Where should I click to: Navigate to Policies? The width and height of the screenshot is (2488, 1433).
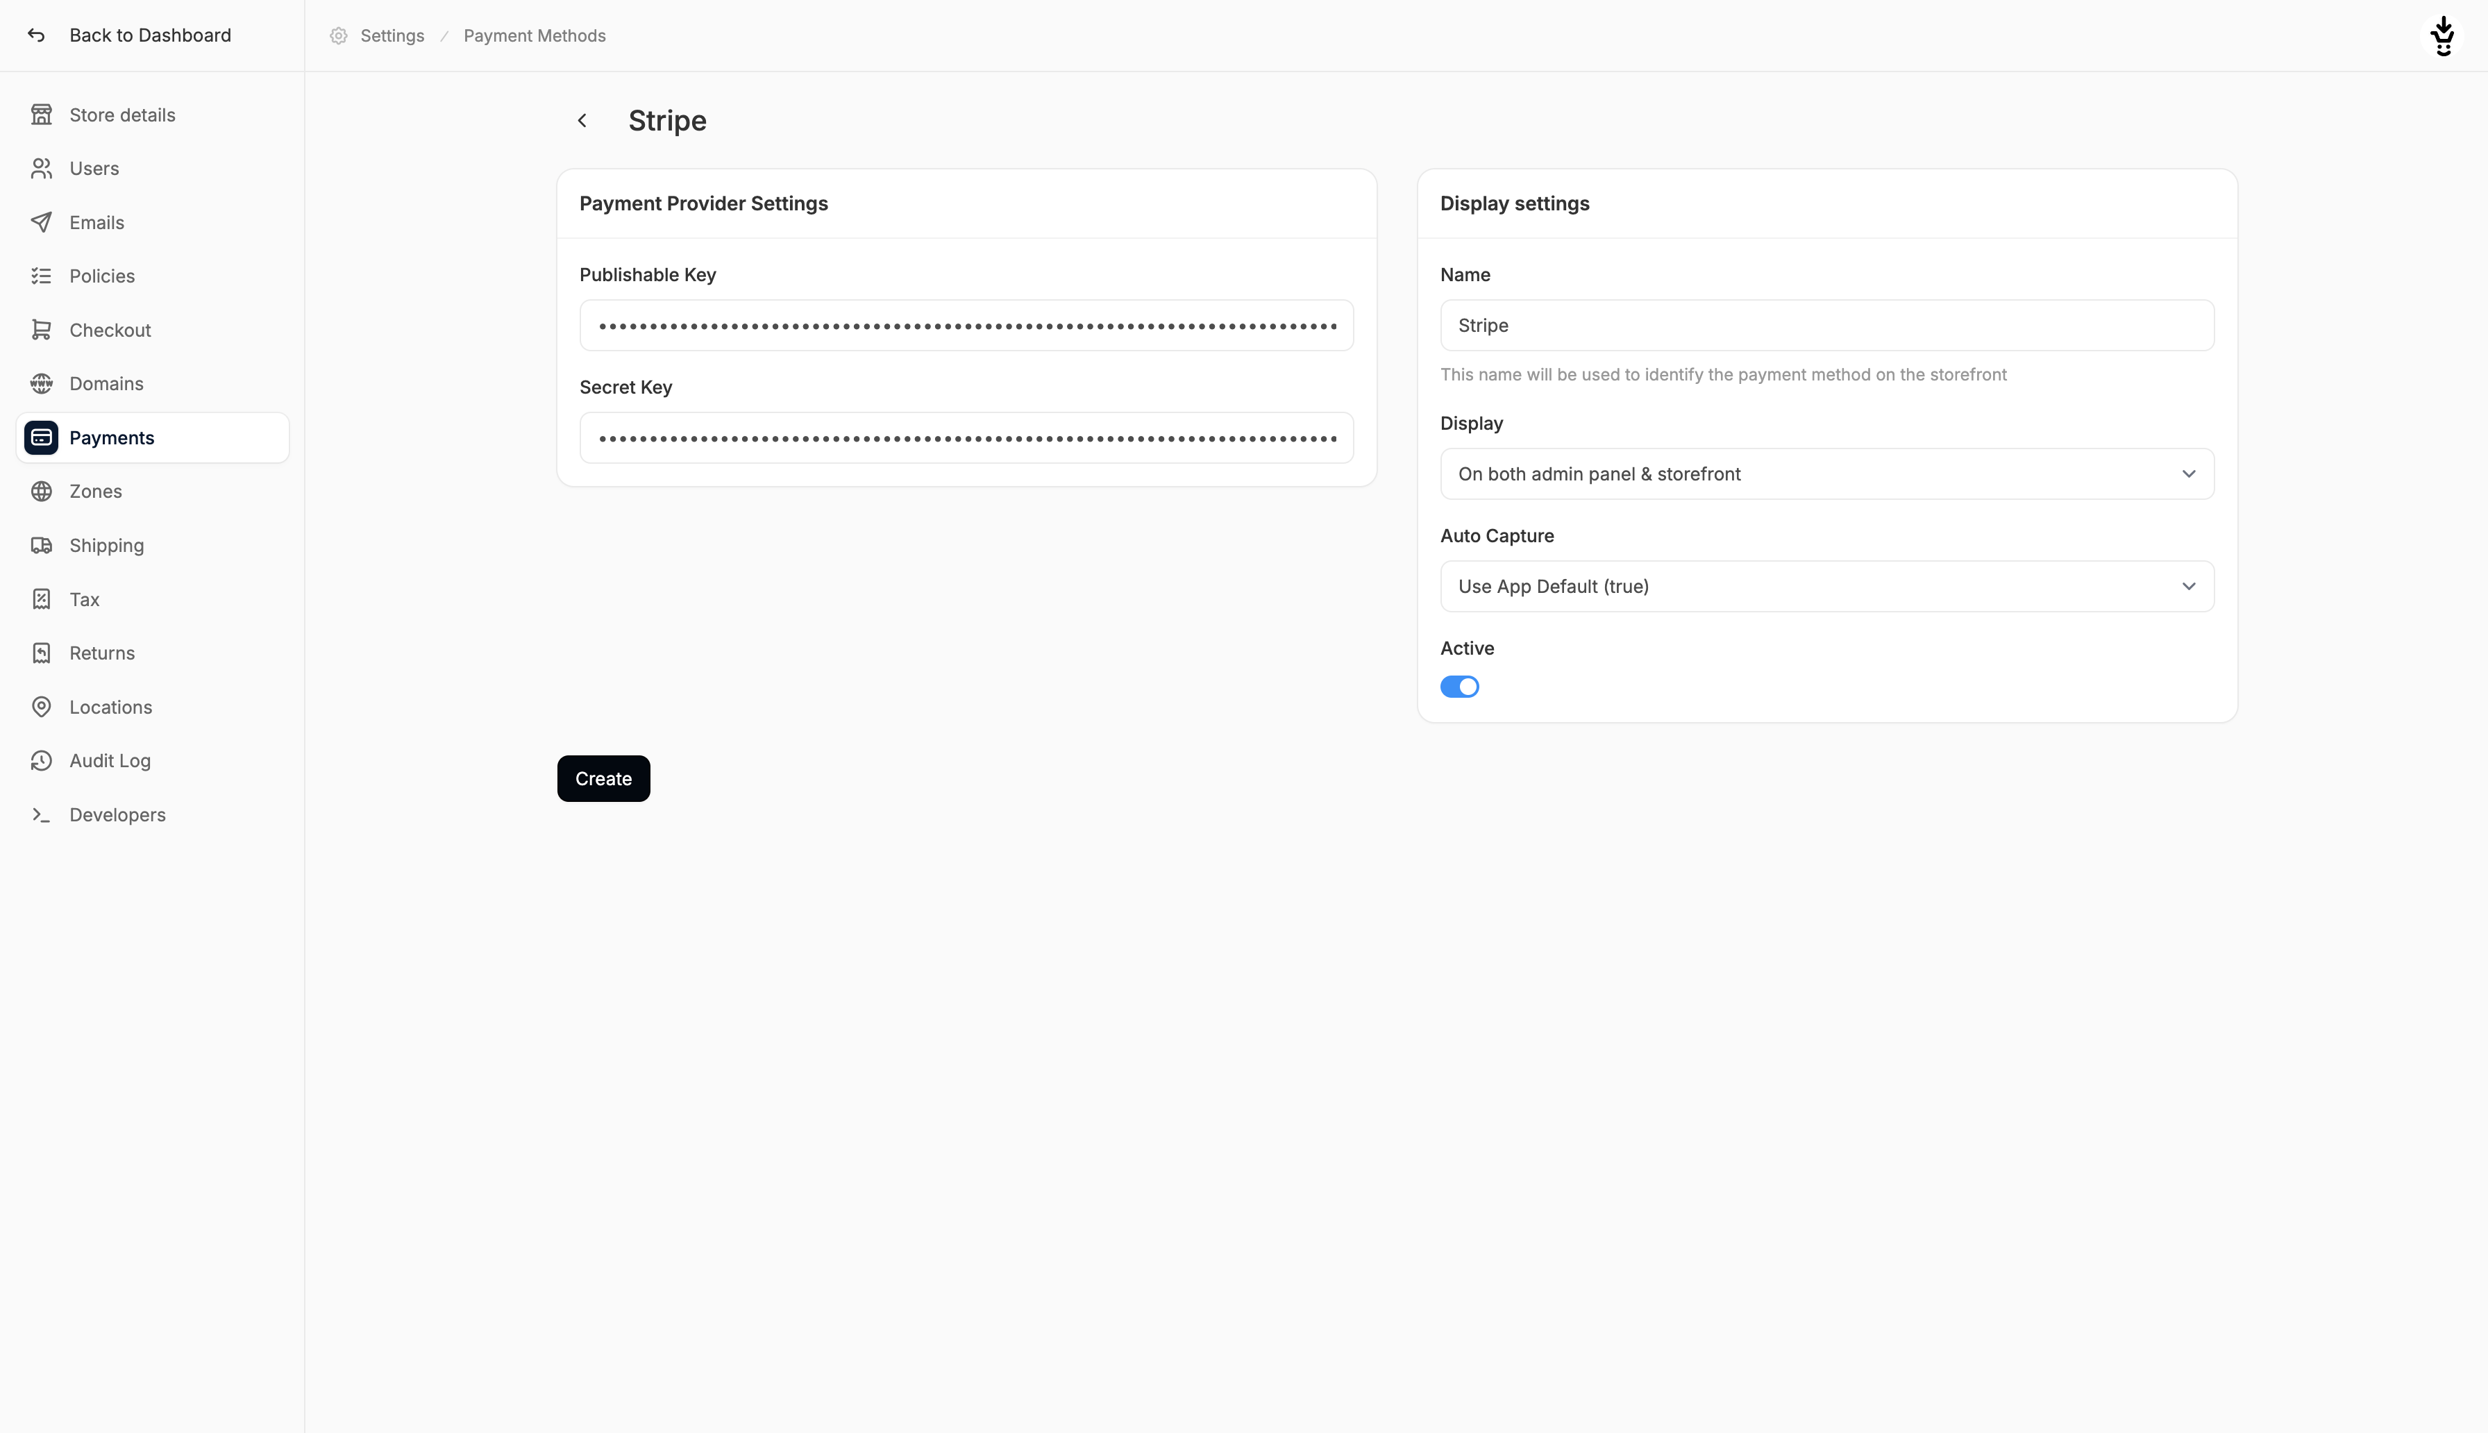(153, 276)
